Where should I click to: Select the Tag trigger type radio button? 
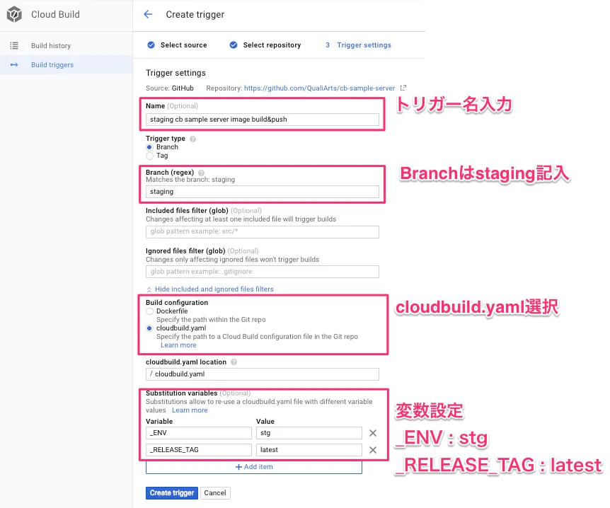[x=149, y=156]
